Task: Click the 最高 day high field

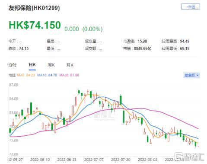Action: [x=53, y=41]
